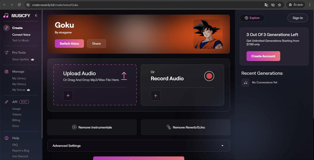Viewport: 314px width, 160px height.
Task: Click the Goku voice thumbnail image
Action: click(208, 34)
